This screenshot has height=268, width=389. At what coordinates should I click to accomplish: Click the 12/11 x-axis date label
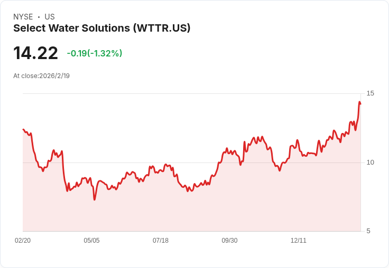[299, 240]
